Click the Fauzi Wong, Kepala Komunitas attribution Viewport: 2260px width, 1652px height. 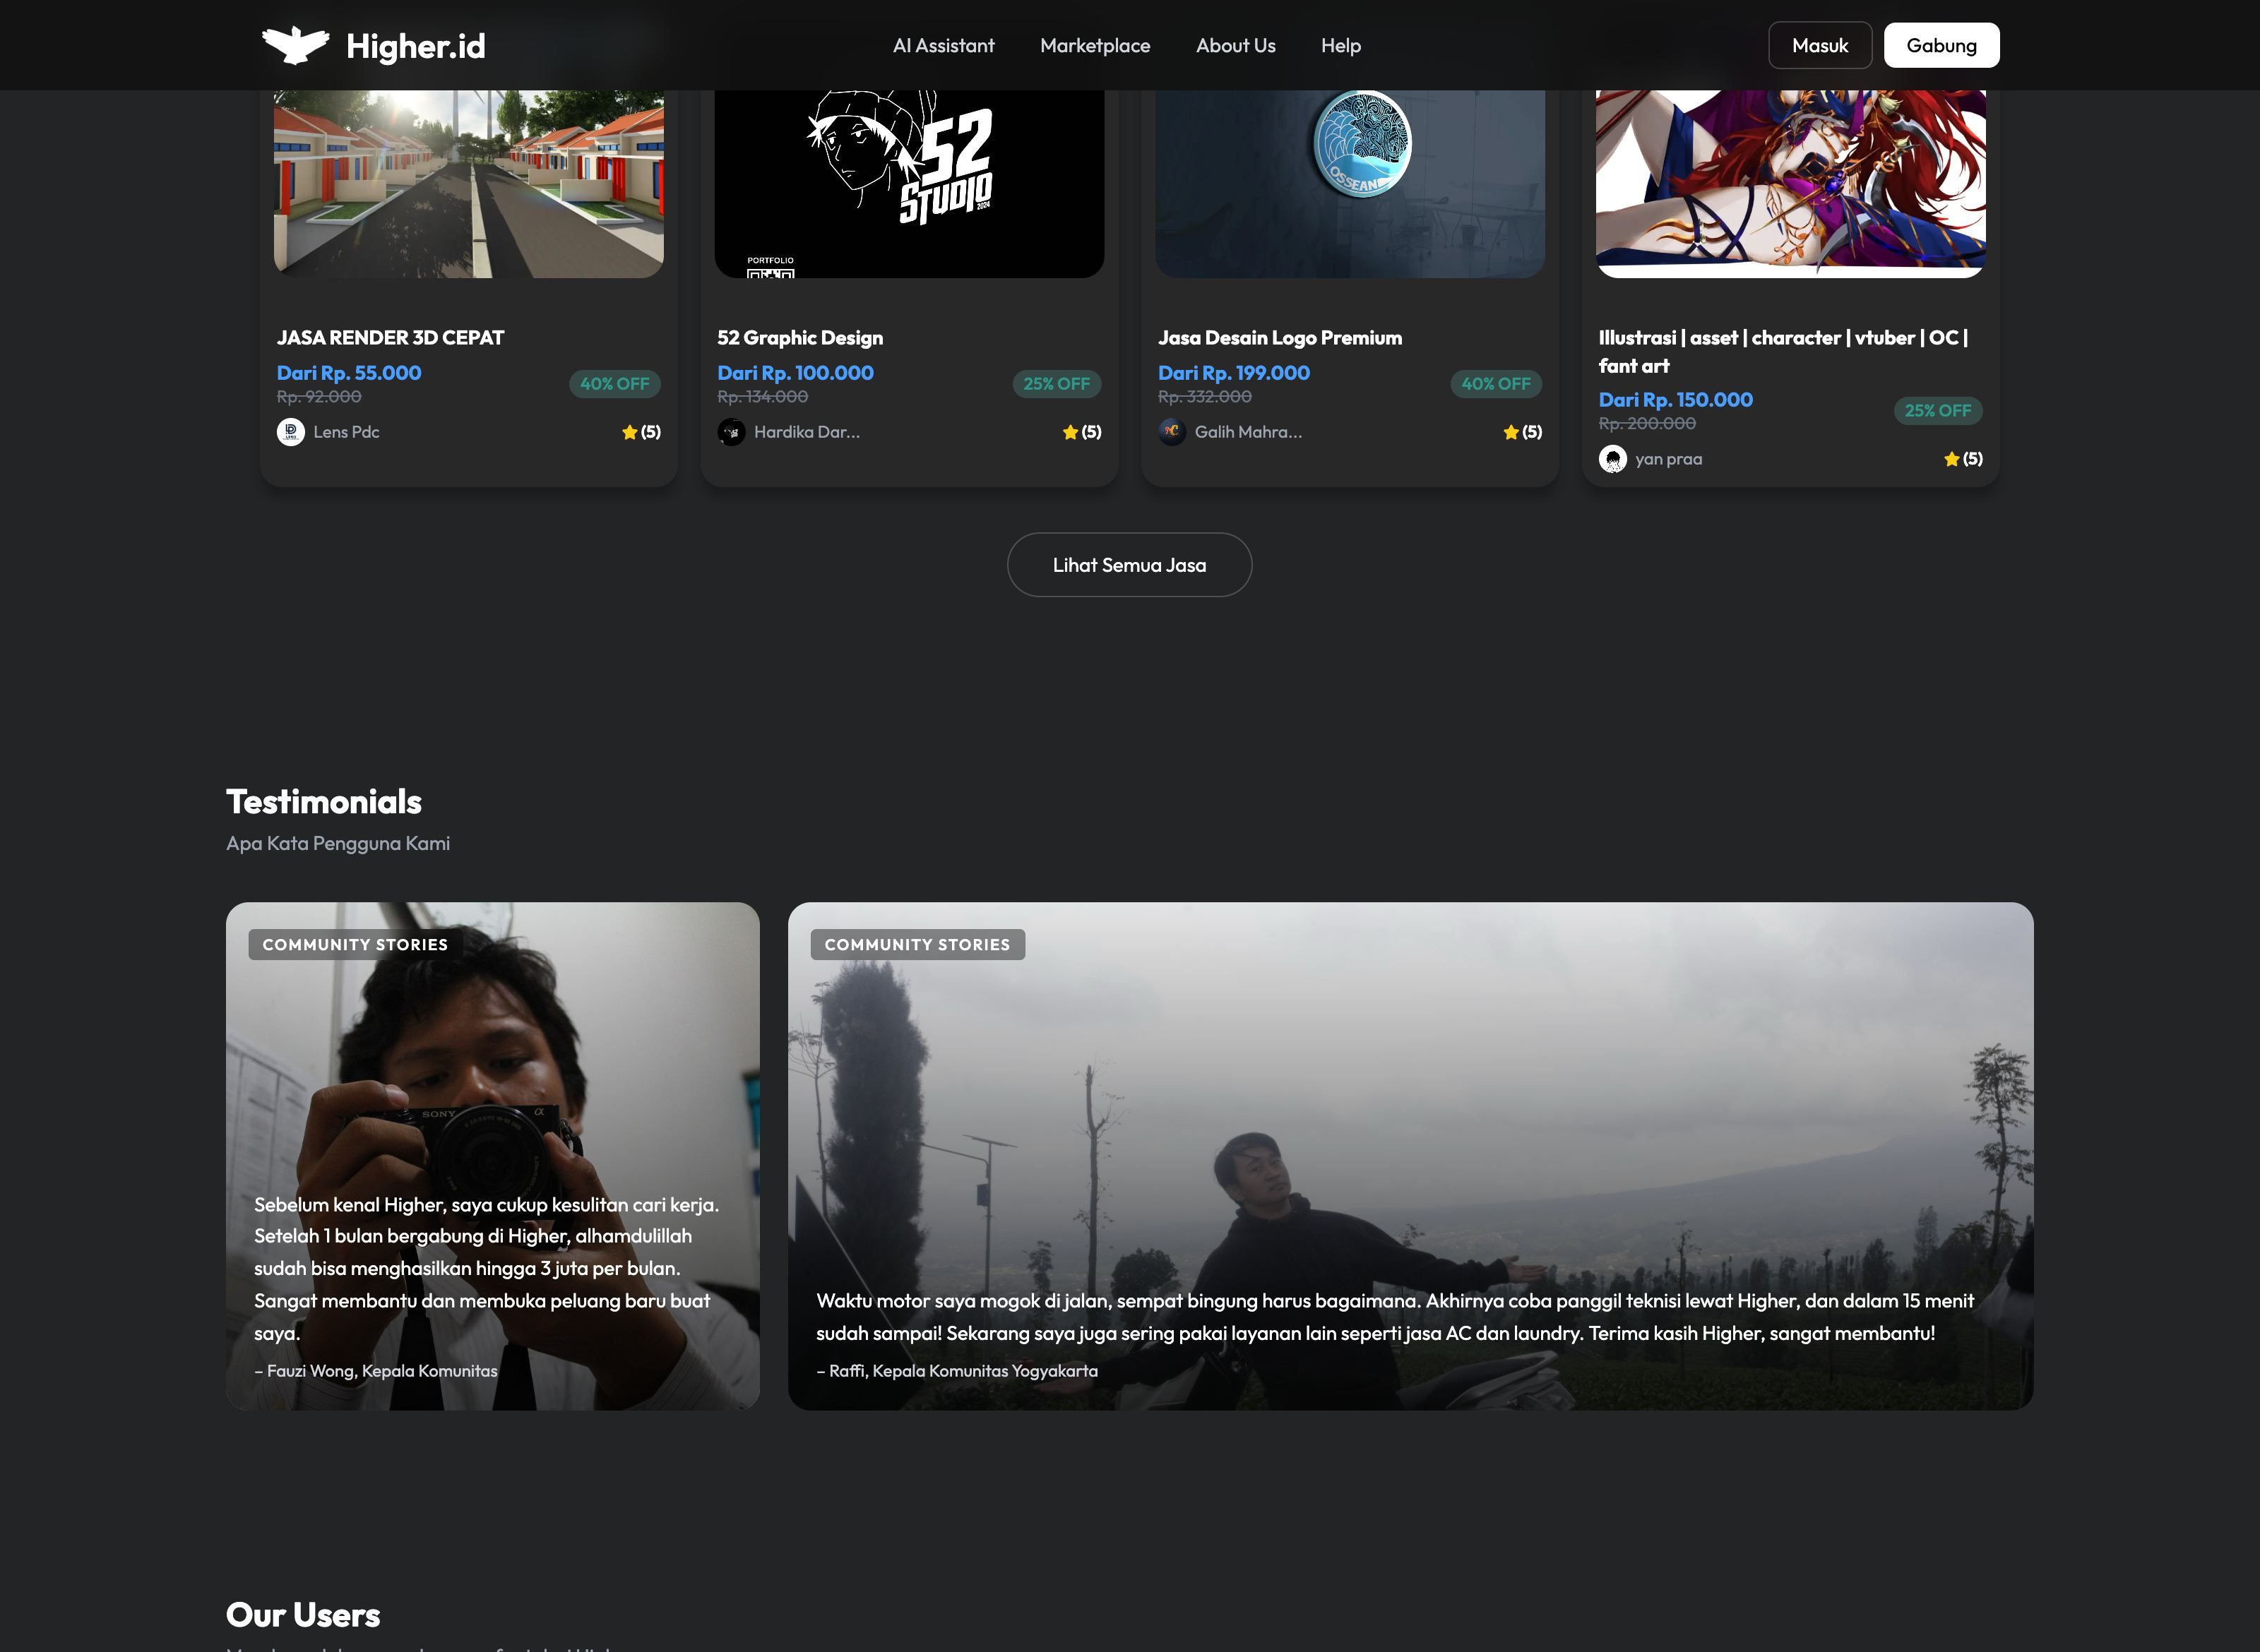[376, 1371]
